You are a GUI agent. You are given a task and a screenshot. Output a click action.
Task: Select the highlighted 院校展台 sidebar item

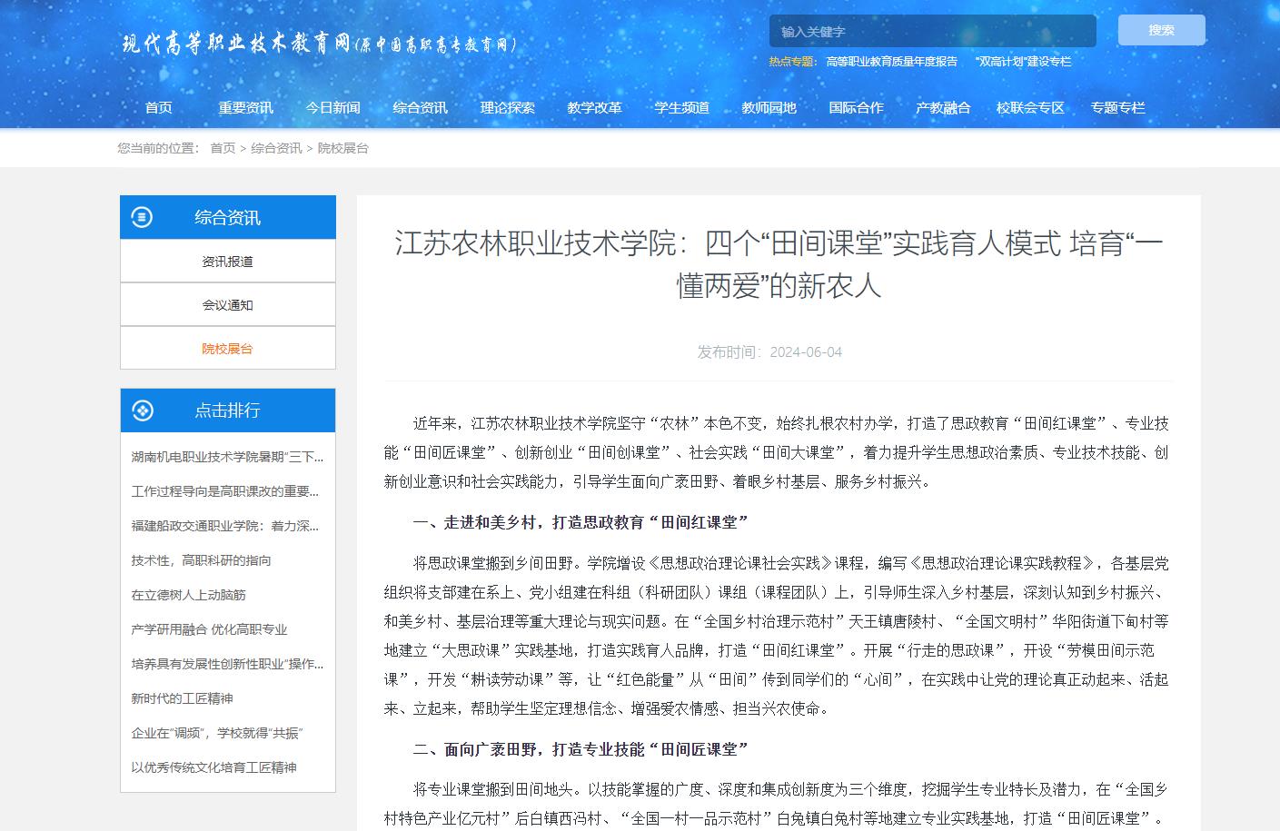pos(227,349)
